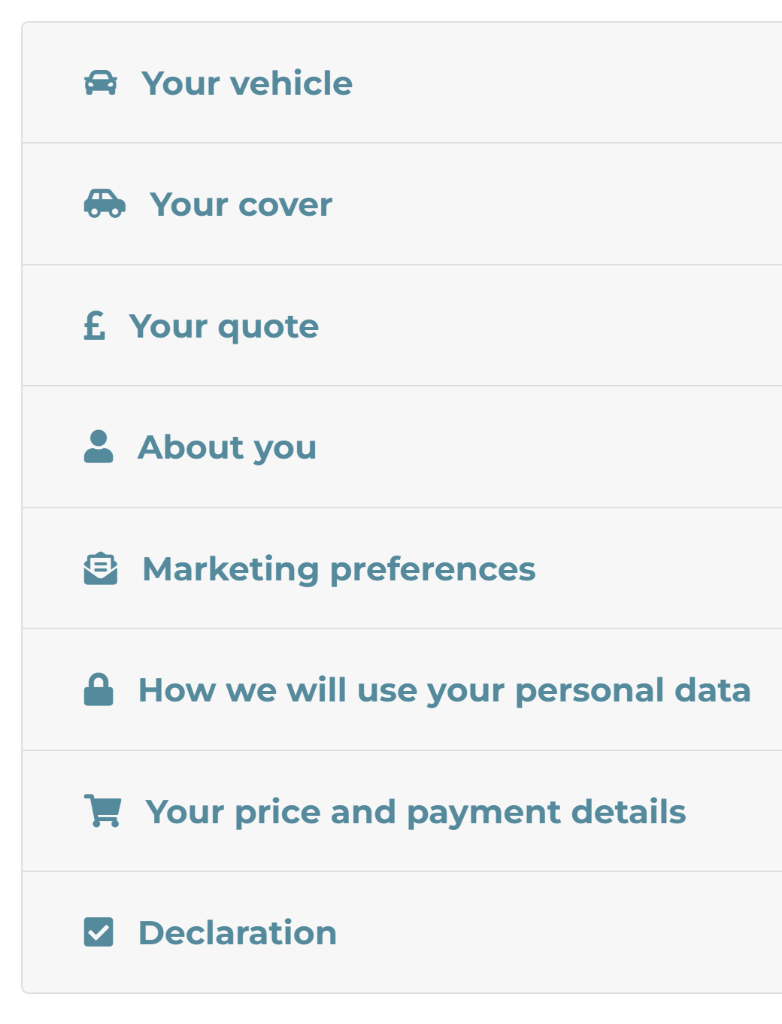Click the padlock icon for personal data
Screen dimensions: 782x1024
point(99,689)
